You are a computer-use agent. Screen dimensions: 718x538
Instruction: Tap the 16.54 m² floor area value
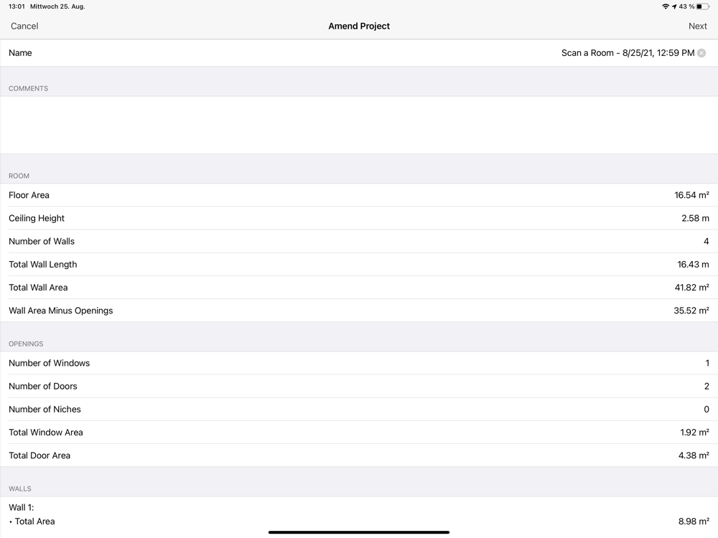(691, 195)
